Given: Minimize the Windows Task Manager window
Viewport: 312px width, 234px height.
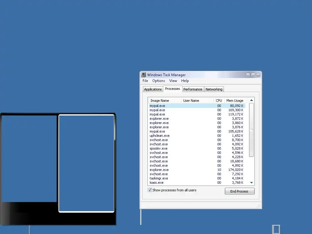Looking at the screenshot, I should point(248,75).
